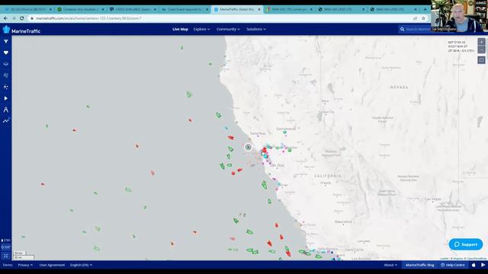Viewport: 488px width, 274px height.
Task: Switch to the first browser tab
Action: [28, 9]
